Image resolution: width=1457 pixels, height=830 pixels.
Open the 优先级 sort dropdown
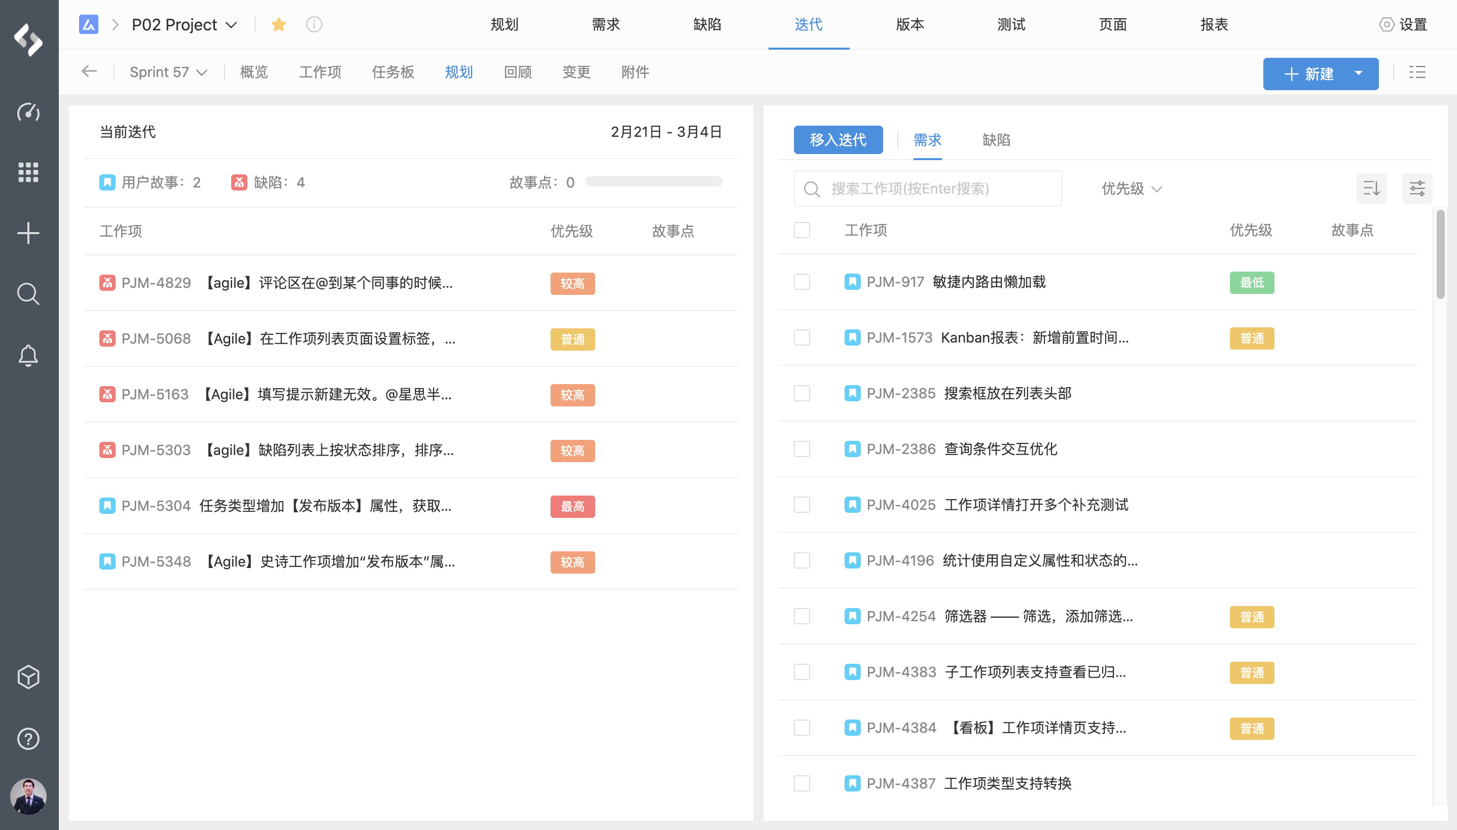(x=1132, y=188)
